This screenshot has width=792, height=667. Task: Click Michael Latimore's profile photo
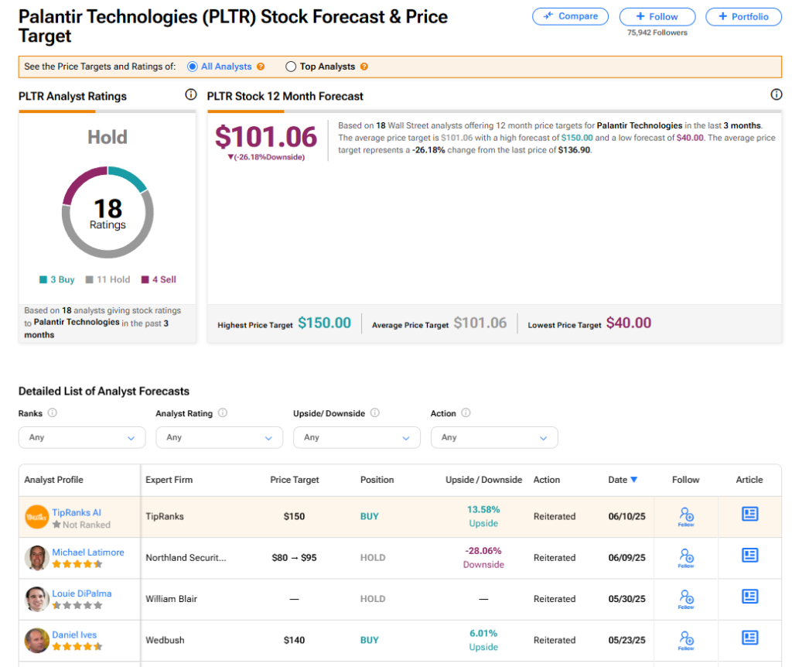37,558
